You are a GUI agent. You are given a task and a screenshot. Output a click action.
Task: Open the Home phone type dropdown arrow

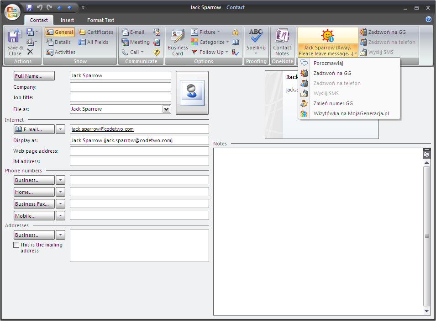(x=60, y=192)
